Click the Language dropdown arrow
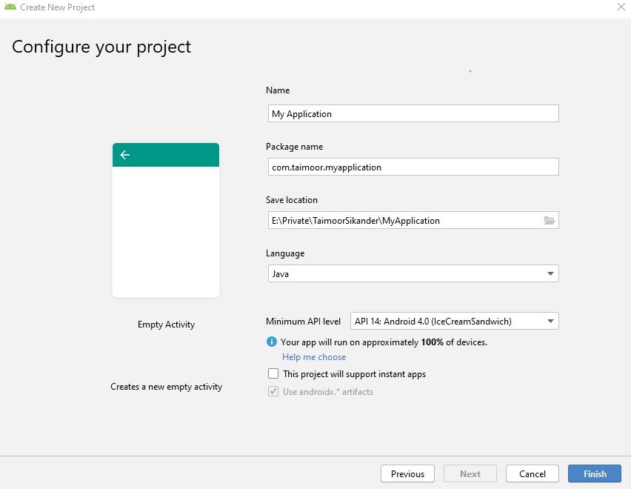The height and width of the screenshot is (489, 631). (551, 273)
